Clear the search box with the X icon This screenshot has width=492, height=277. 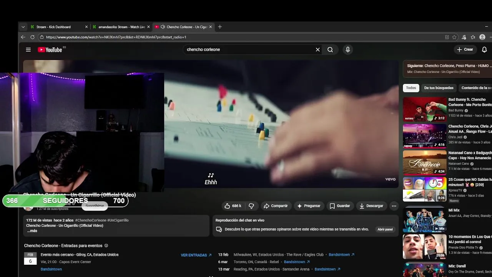pyautogui.click(x=317, y=50)
